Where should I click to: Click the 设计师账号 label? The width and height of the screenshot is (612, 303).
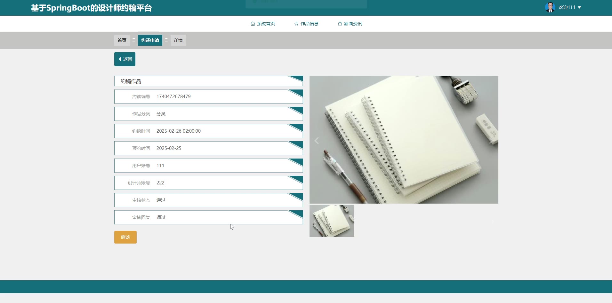139,183
